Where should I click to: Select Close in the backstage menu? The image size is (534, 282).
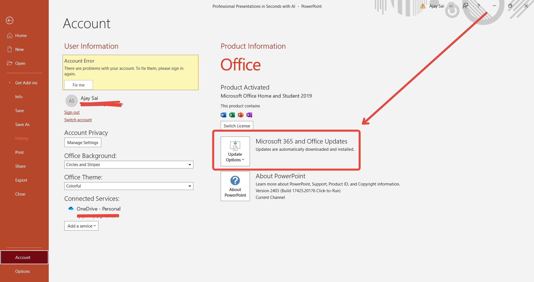(24, 194)
